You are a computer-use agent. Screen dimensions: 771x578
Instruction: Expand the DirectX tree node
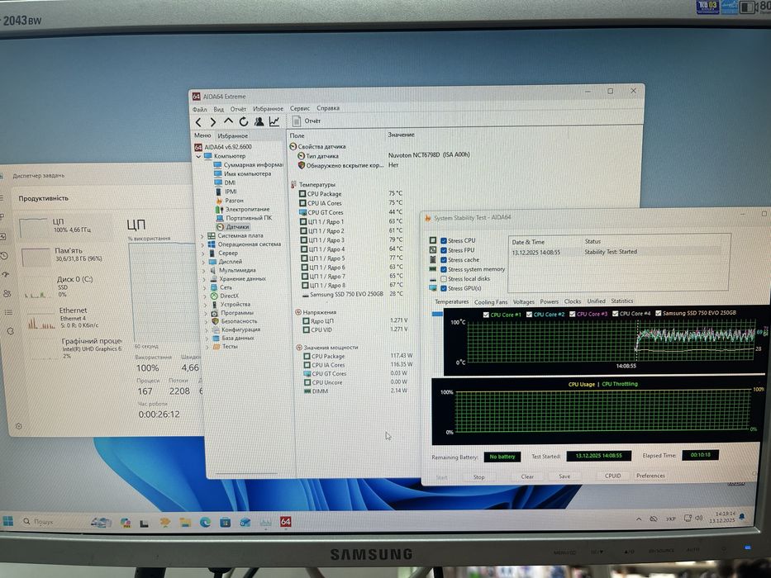[x=206, y=296]
